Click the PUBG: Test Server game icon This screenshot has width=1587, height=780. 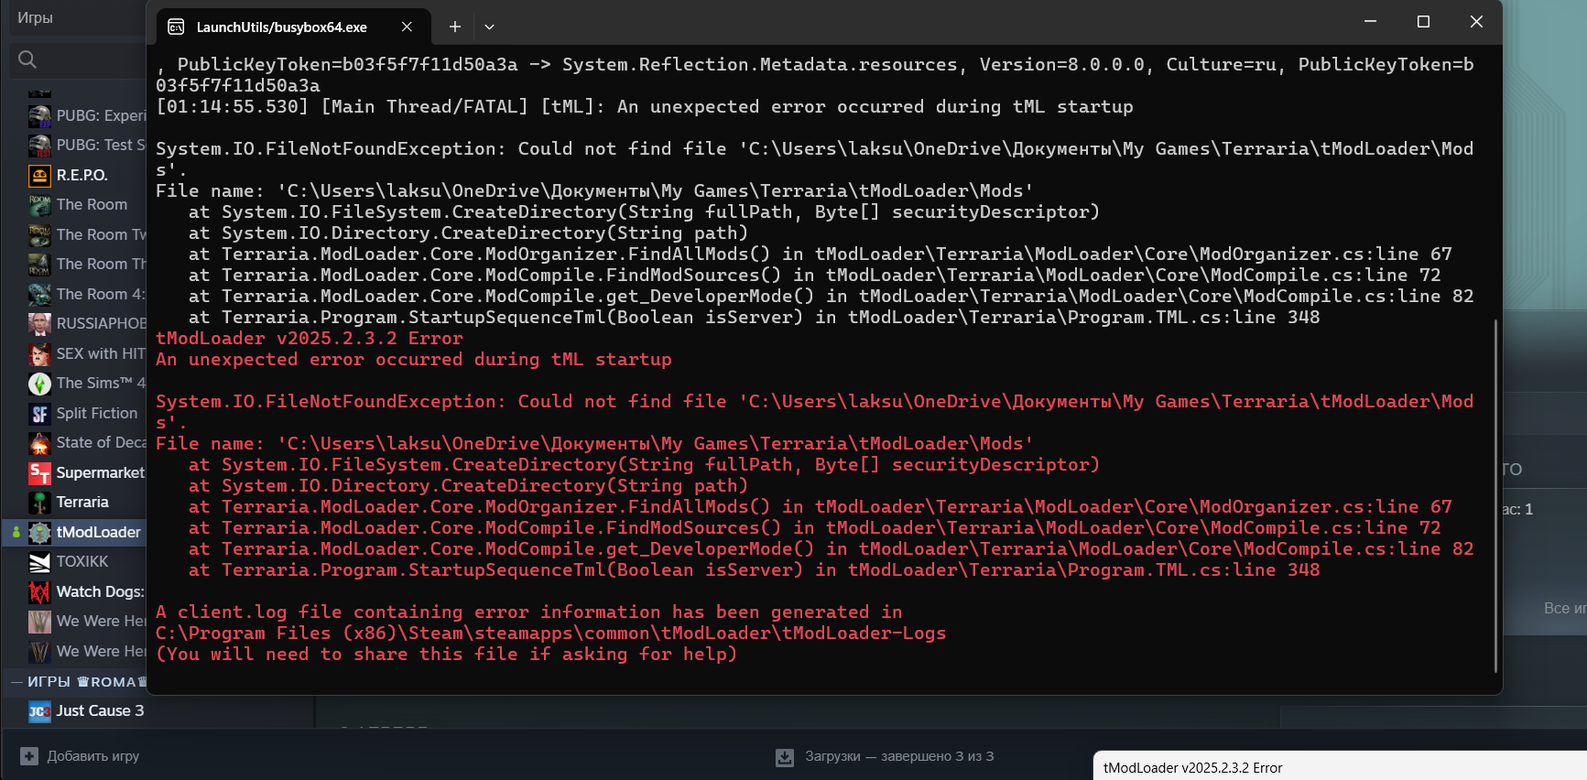[39, 145]
